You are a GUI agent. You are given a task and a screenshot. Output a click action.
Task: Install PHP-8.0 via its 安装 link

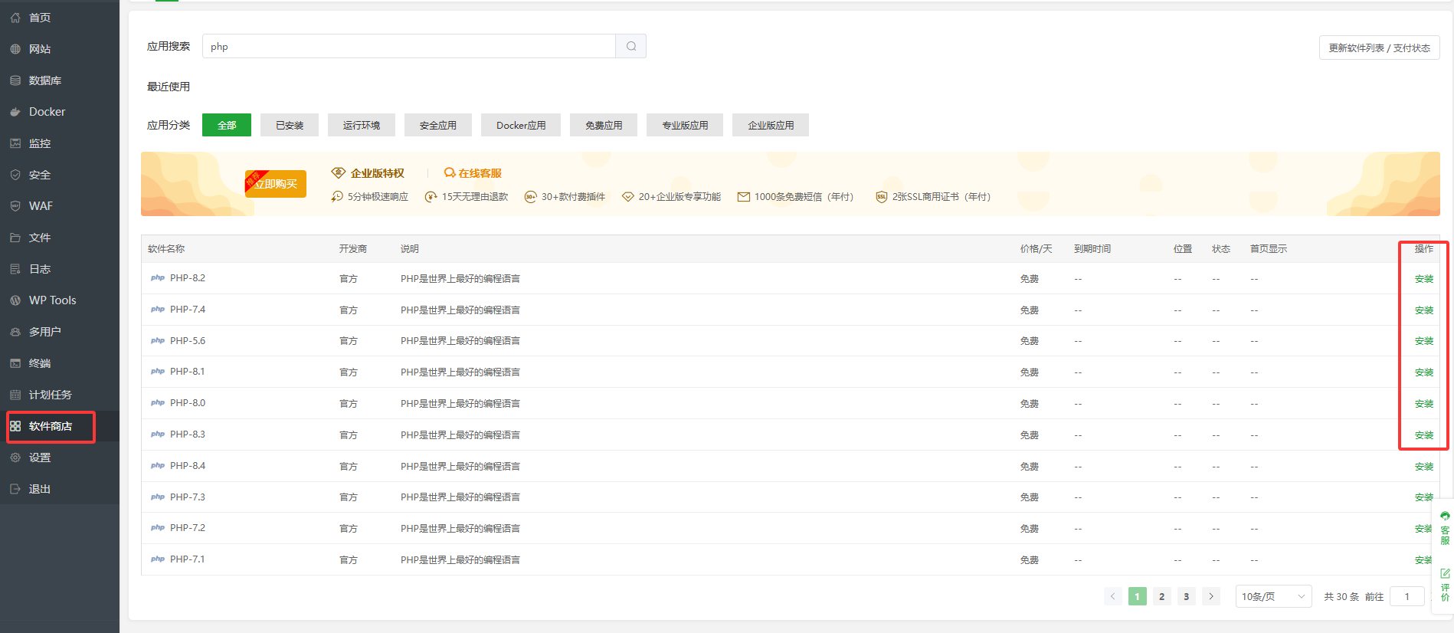pyautogui.click(x=1424, y=404)
